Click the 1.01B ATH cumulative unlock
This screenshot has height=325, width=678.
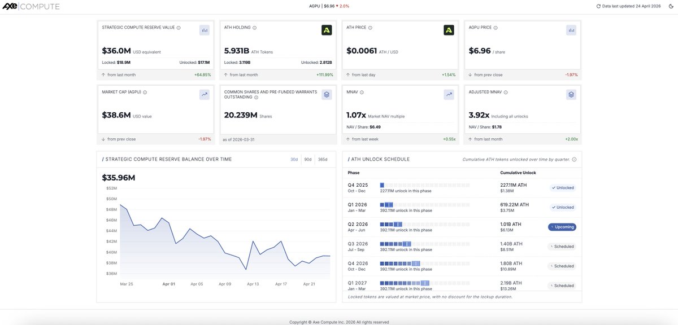pyautogui.click(x=511, y=224)
